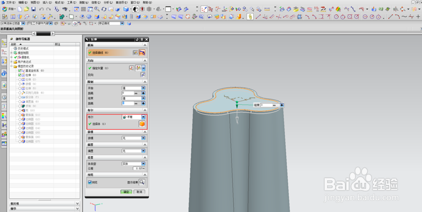Open the Part Navigator sidebar tab
This screenshot has width=422, height=212.
click(x=4, y=52)
